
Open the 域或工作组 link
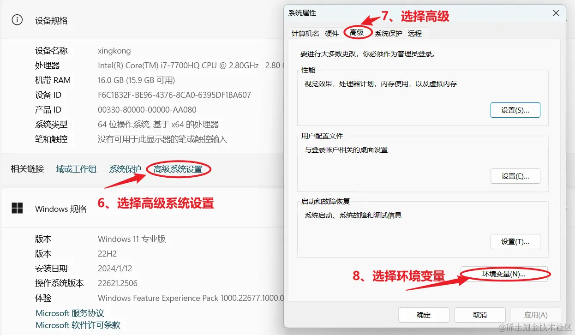[x=76, y=169]
